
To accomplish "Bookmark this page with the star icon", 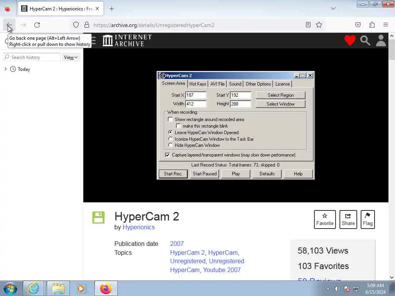I will 319,25.
